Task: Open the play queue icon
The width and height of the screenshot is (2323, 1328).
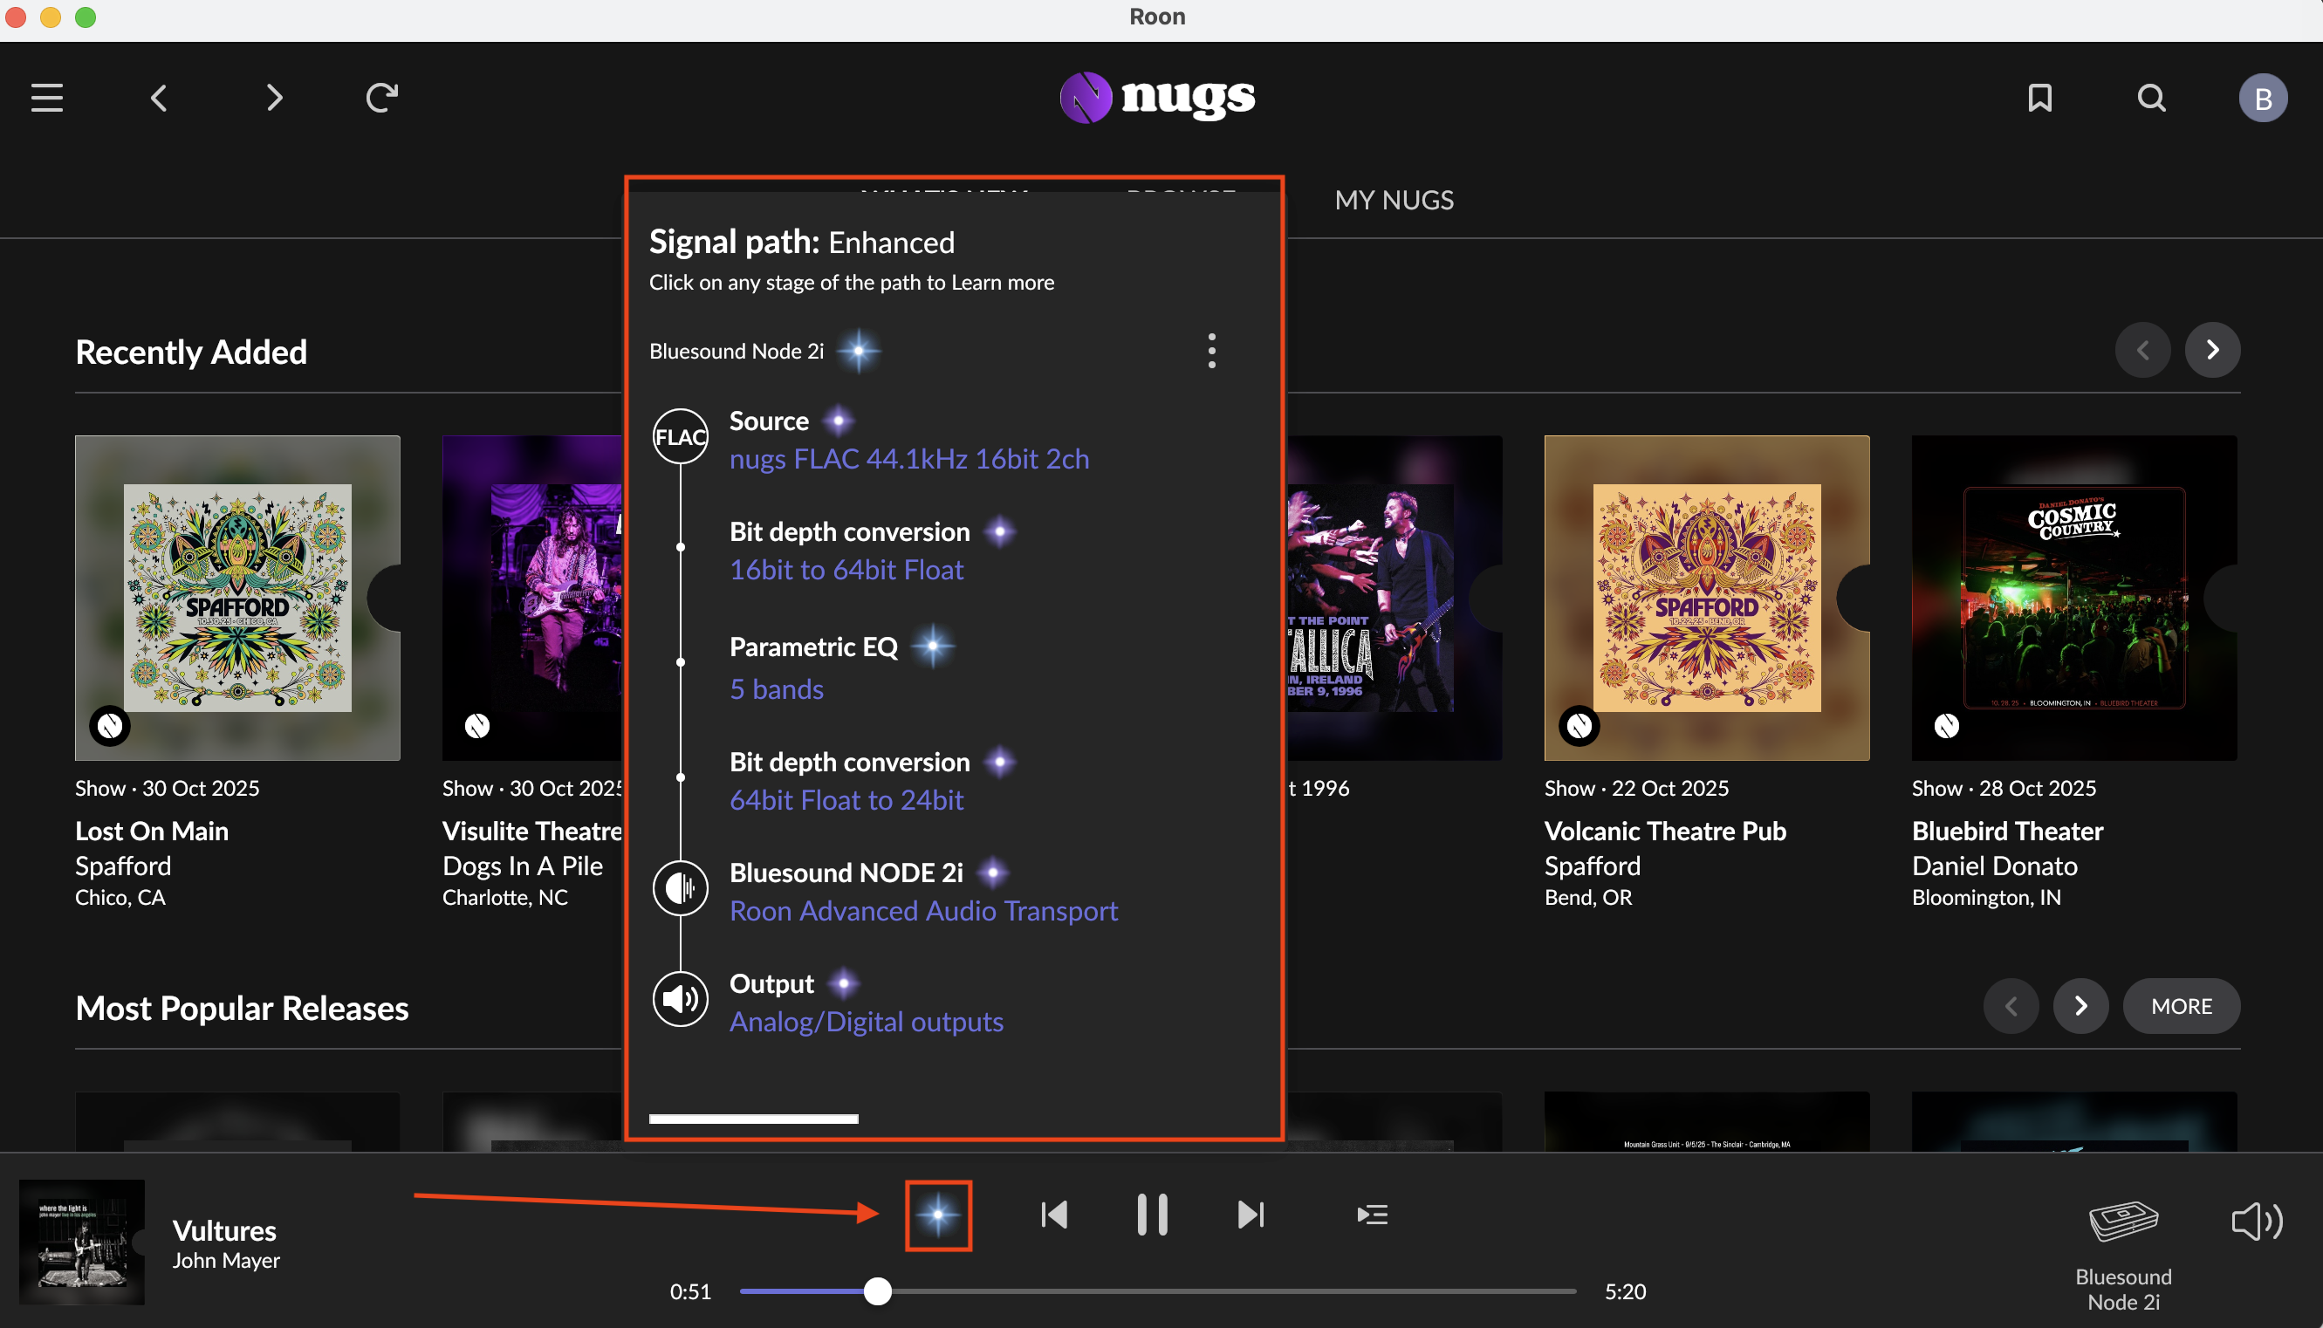Action: tap(1372, 1215)
